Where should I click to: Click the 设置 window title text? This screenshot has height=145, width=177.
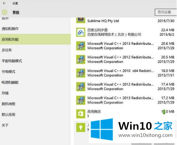(x=15, y=3)
